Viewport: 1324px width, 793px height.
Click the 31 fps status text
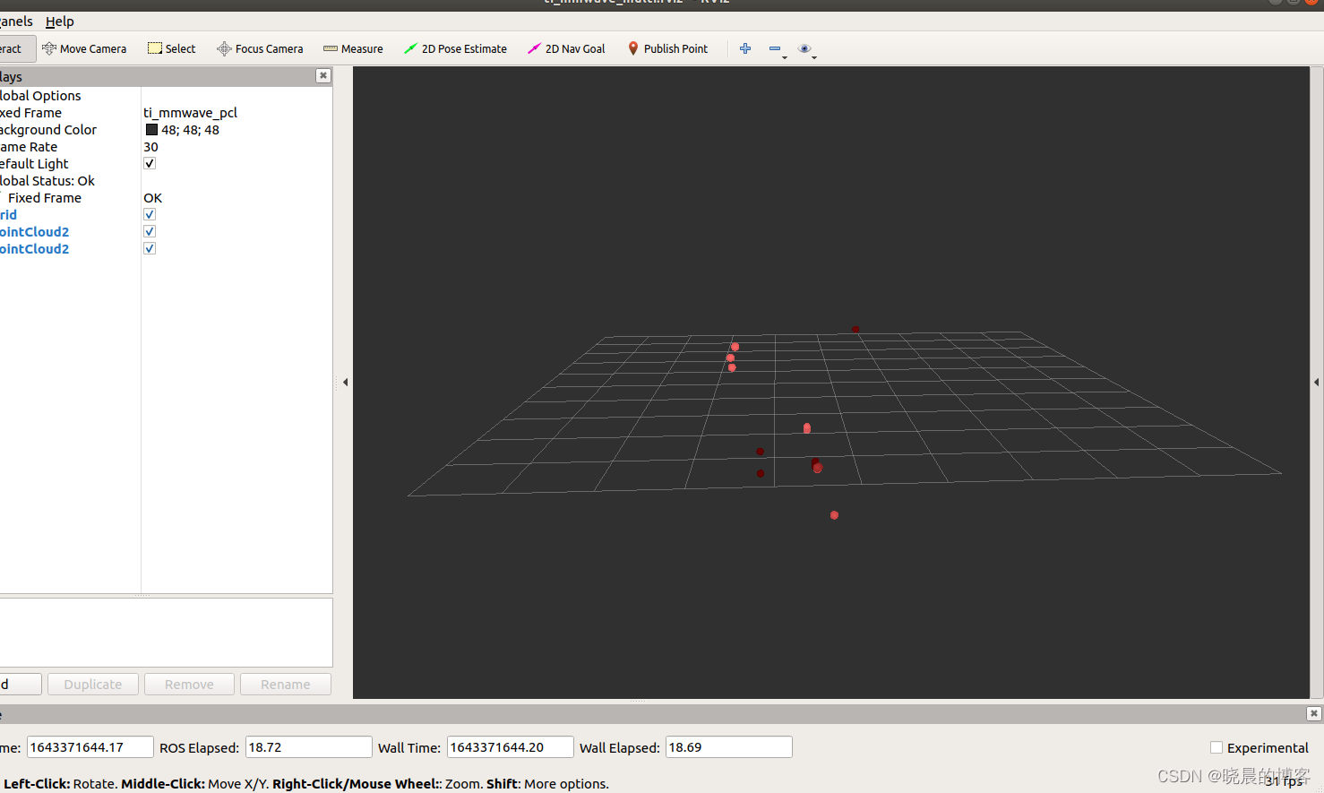click(x=1285, y=781)
